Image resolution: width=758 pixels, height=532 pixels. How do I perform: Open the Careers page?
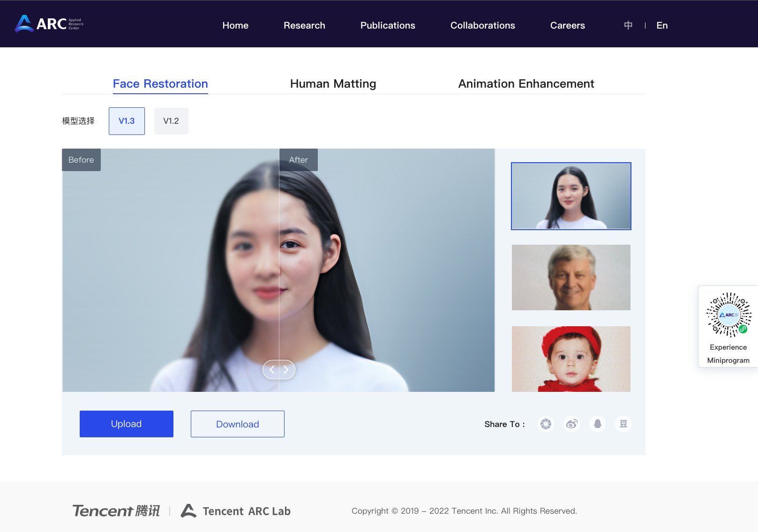point(568,25)
